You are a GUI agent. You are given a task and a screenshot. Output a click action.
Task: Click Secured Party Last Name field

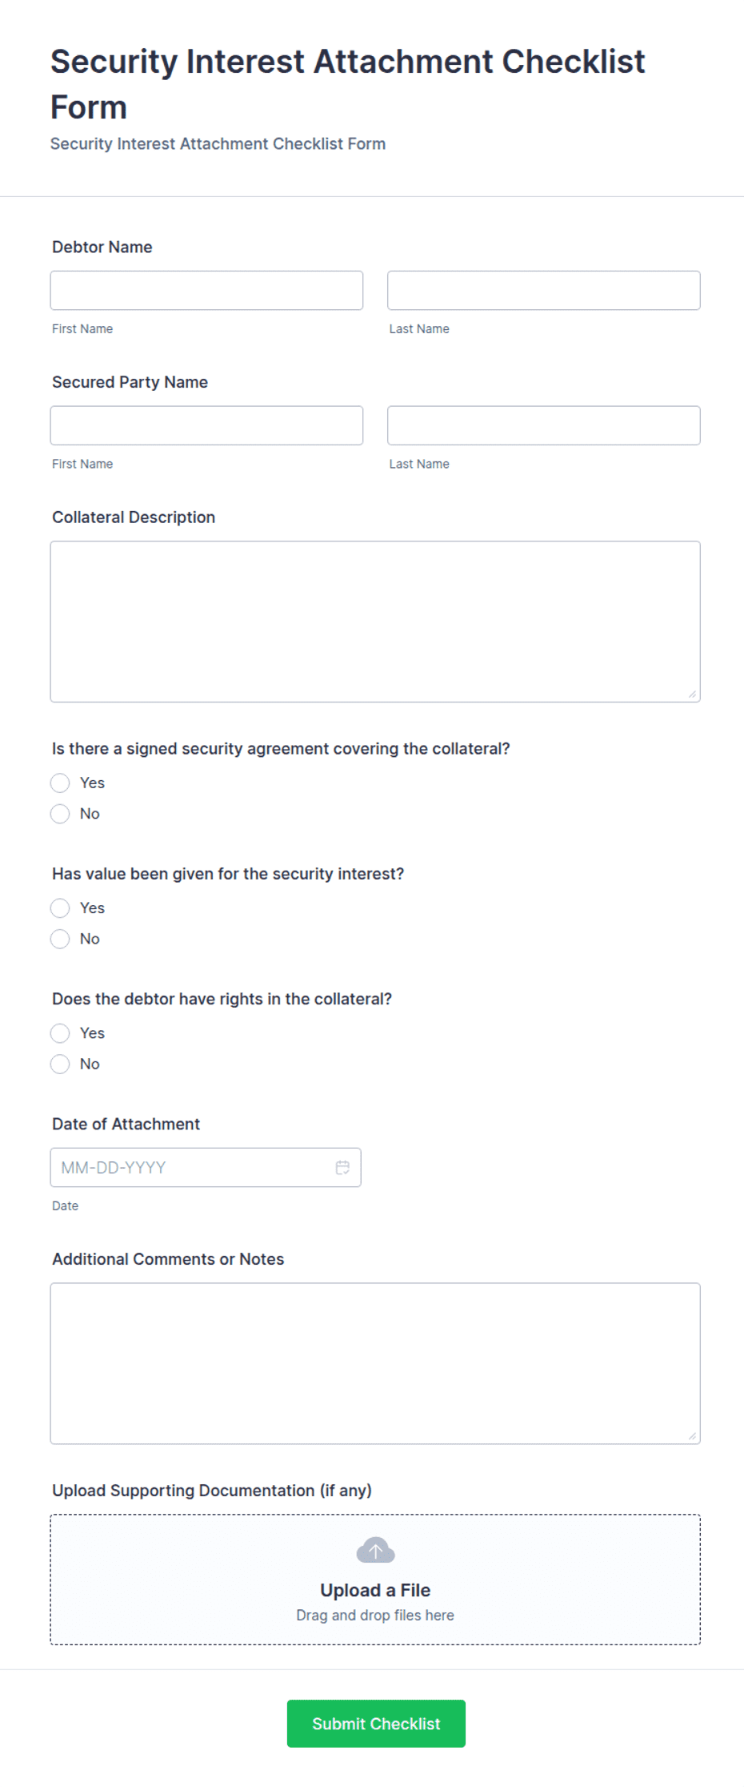(544, 425)
